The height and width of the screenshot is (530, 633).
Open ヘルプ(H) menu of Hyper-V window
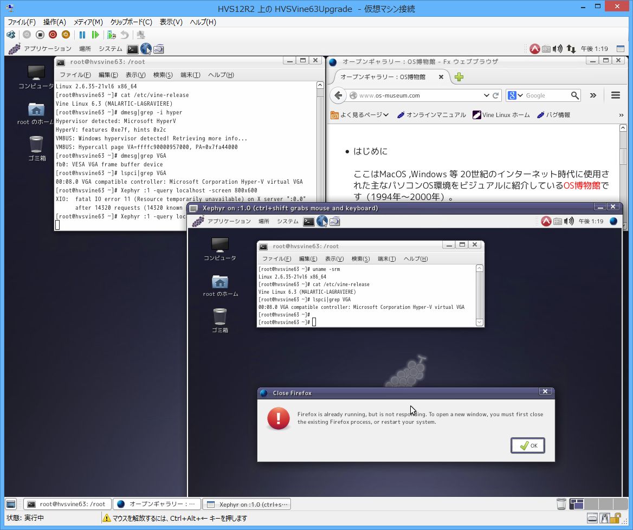(203, 22)
